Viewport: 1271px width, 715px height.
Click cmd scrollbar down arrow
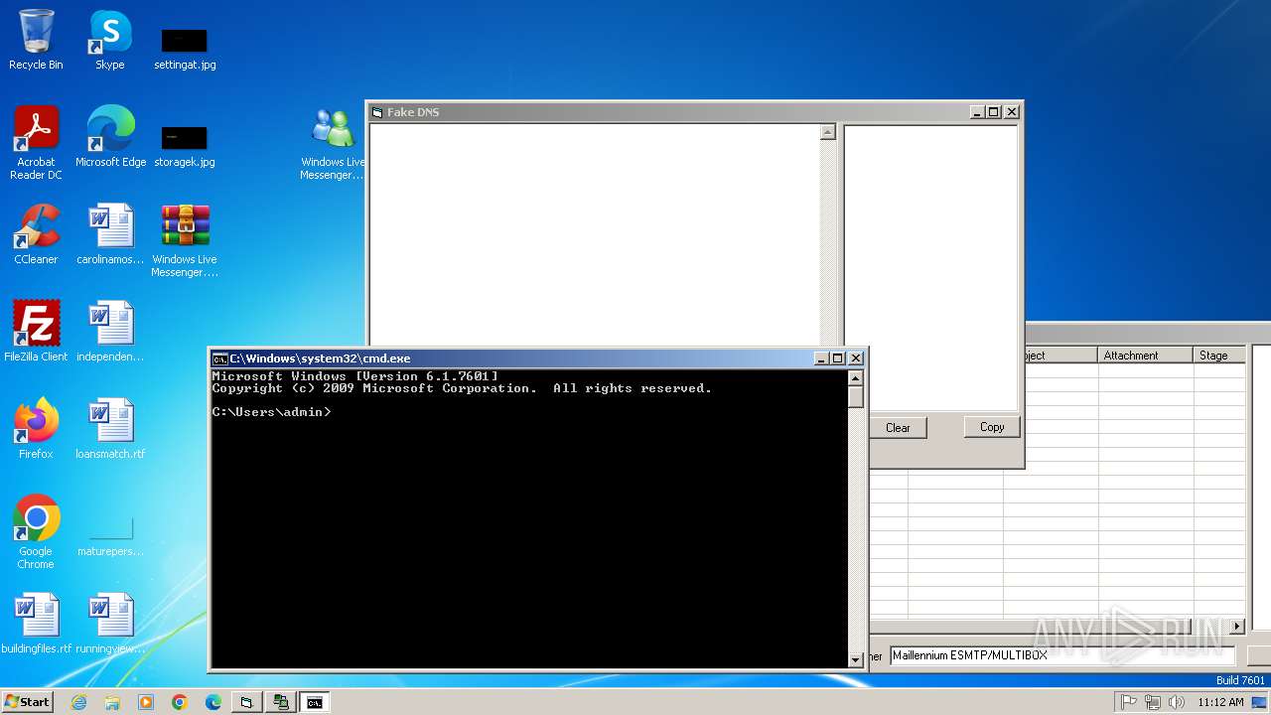[x=856, y=659]
